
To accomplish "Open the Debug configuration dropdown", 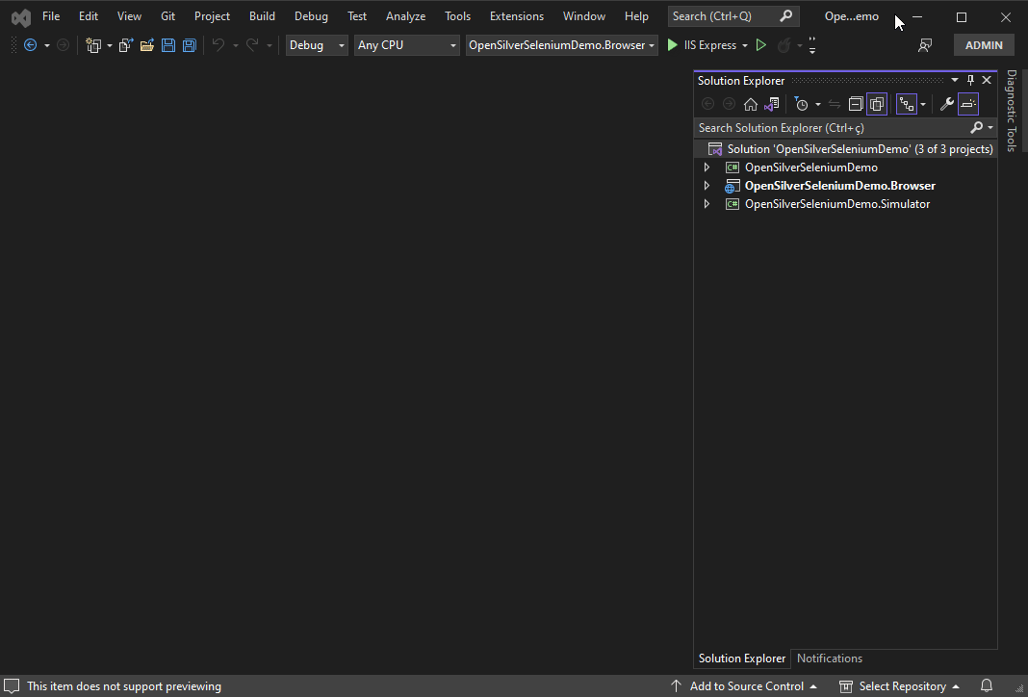I will [x=317, y=44].
